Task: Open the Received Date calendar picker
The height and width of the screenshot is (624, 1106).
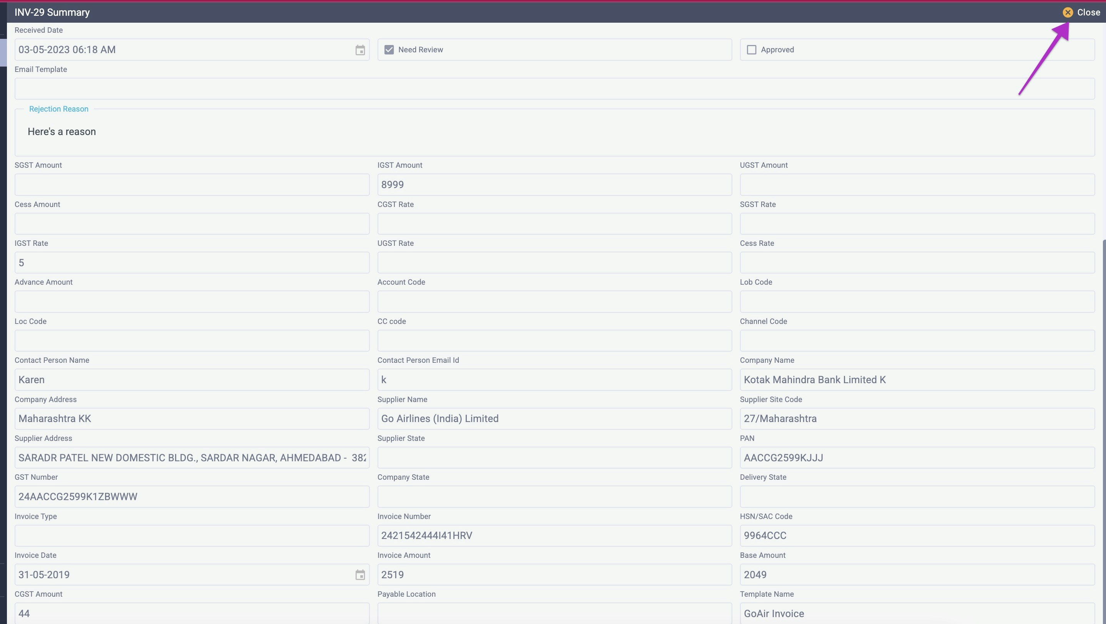Action: (360, 50)
